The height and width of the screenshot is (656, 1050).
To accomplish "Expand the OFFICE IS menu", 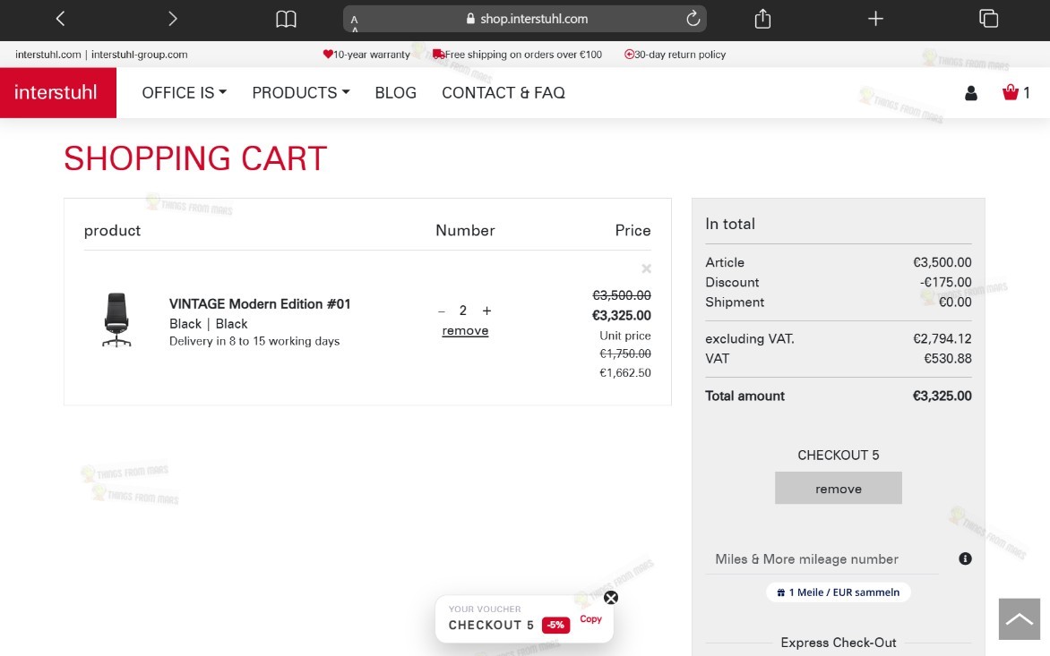I will pyautogui.click(x=185, y=93).
